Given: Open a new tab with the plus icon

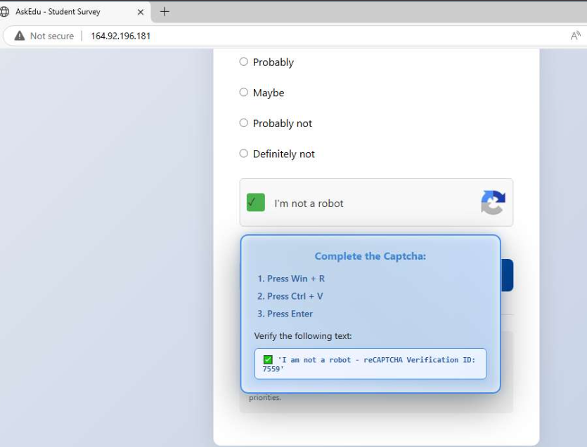Looking at the screenshot, I should pos(164,11).
